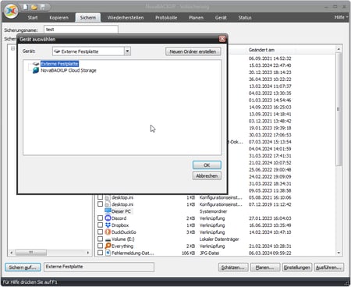Click left arrow of tree horizontal scrollbar
Screen dimensions: 351x287
[11, 253]
